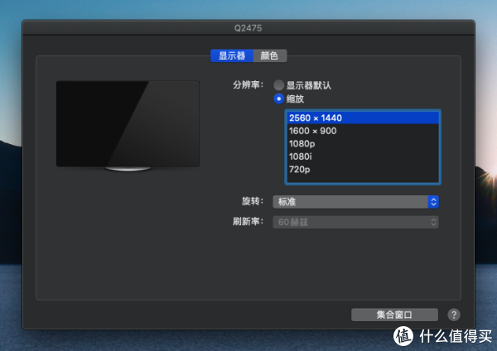Select the 显示器默认 radio button
Viewport: 497px width, 351px height.
tap(279, 85)
